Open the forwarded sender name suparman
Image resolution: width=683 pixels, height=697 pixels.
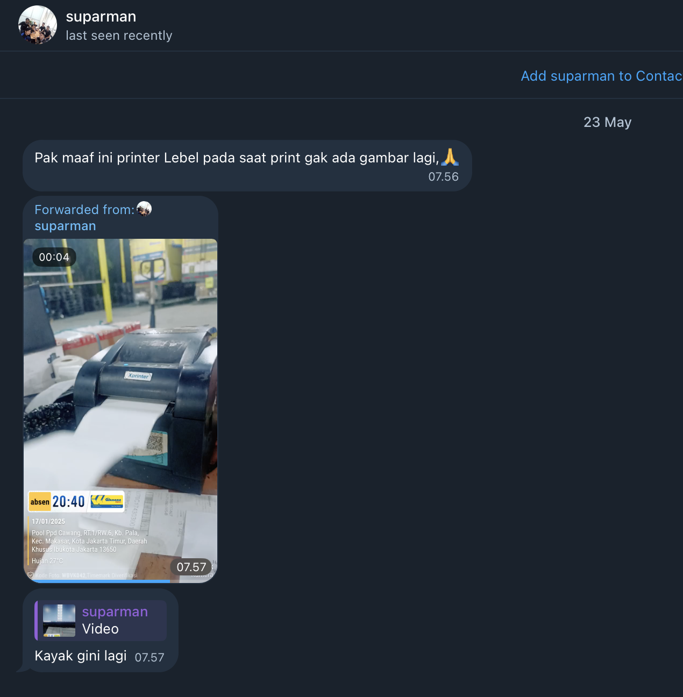click(65, 226)
